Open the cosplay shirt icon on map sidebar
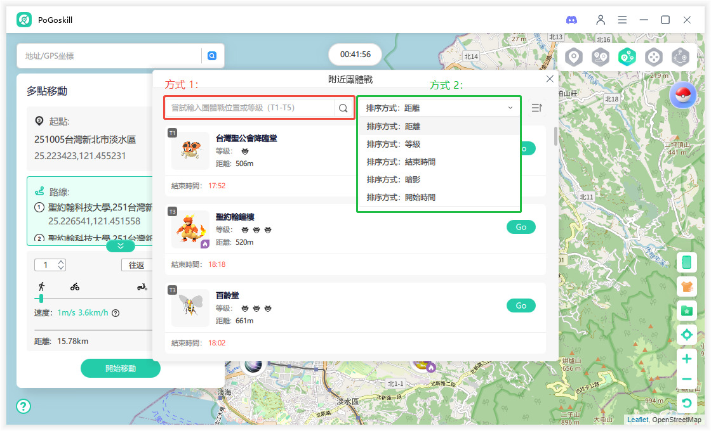The image size is (711, 431). pos(688,286)
